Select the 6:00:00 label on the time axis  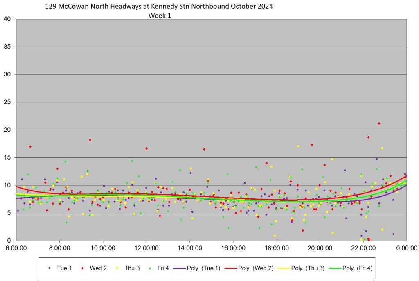[16, 248]
